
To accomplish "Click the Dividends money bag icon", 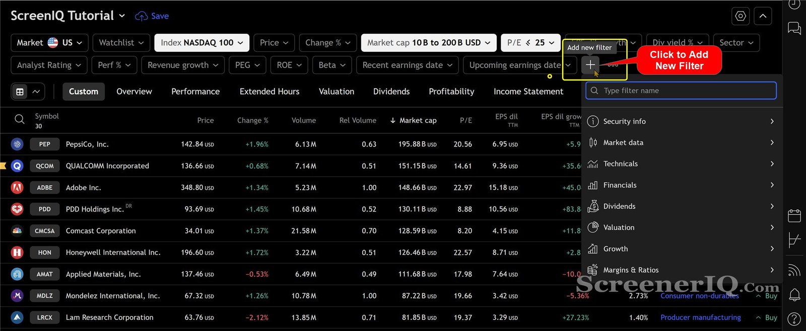I will pyautogui.click(x=593, y=206).
